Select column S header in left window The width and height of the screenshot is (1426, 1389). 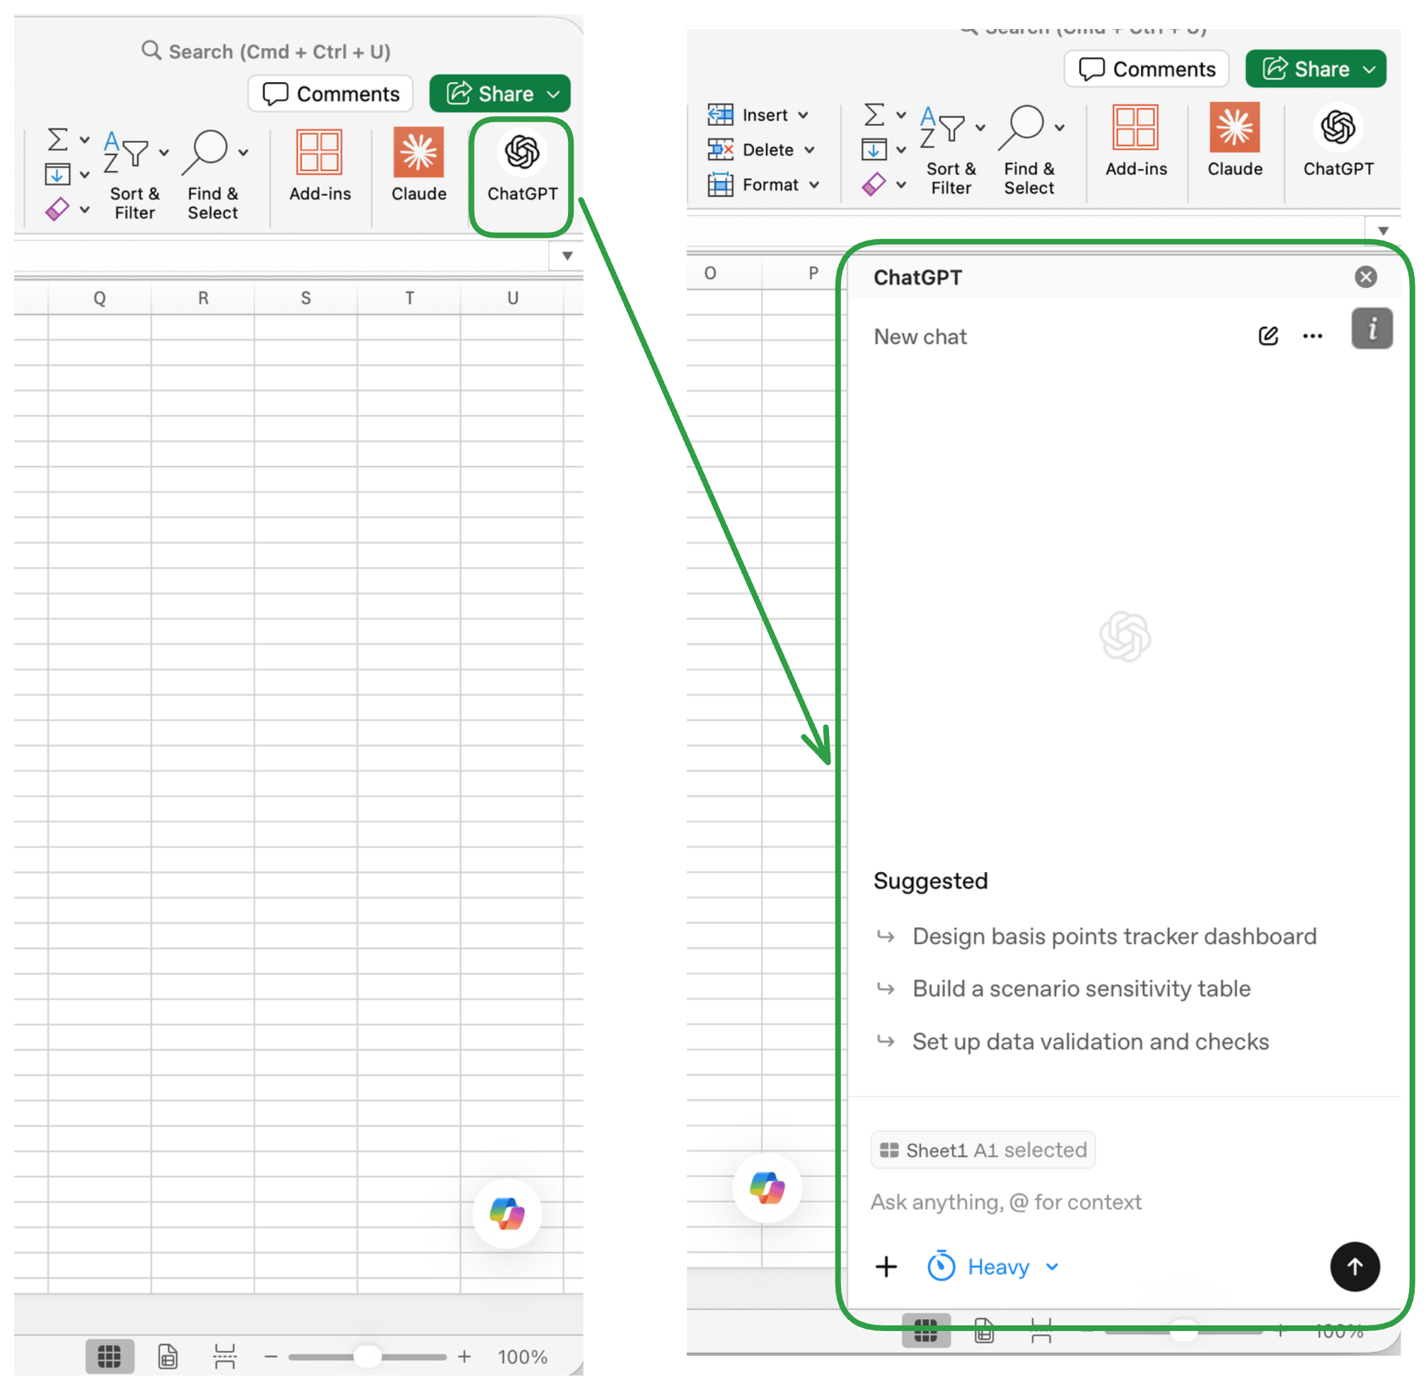306,298
